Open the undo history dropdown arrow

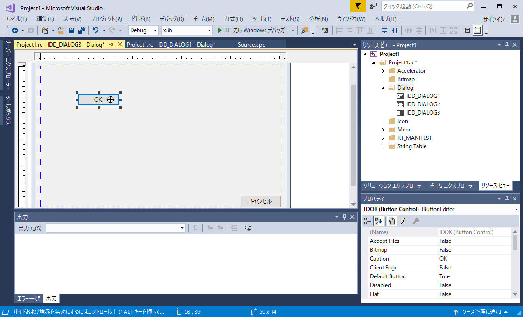[104, 30]
